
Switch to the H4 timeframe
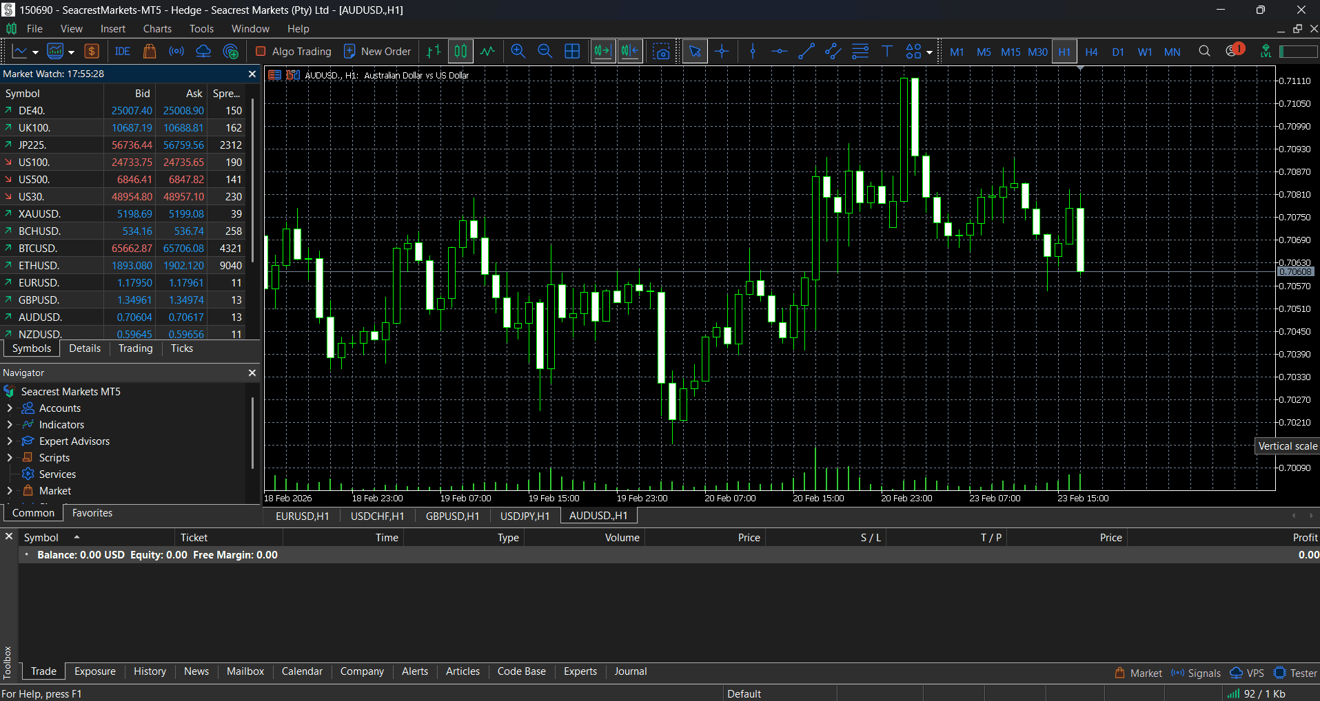(1091, 51)
